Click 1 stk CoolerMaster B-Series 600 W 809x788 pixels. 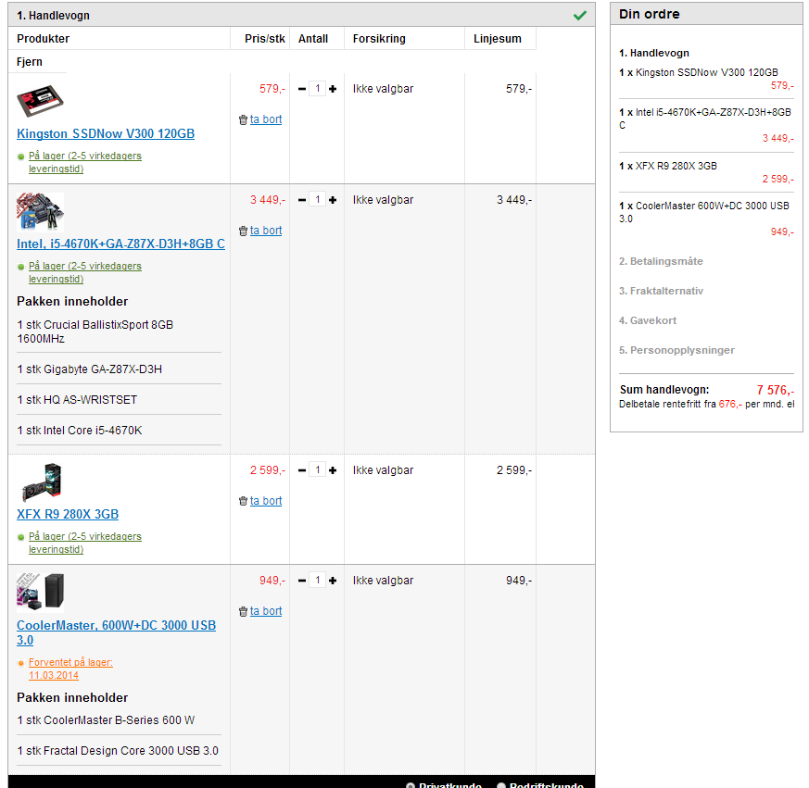(106, 719)
